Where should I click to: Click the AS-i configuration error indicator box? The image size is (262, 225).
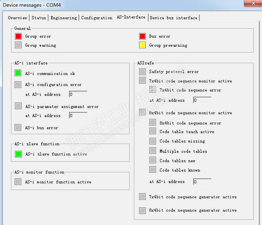point(18,84)
